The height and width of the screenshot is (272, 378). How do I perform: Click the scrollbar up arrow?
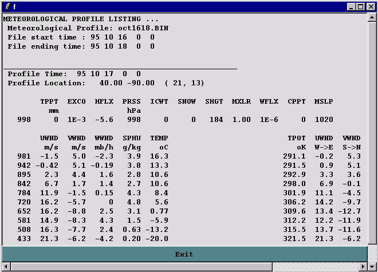371,18
